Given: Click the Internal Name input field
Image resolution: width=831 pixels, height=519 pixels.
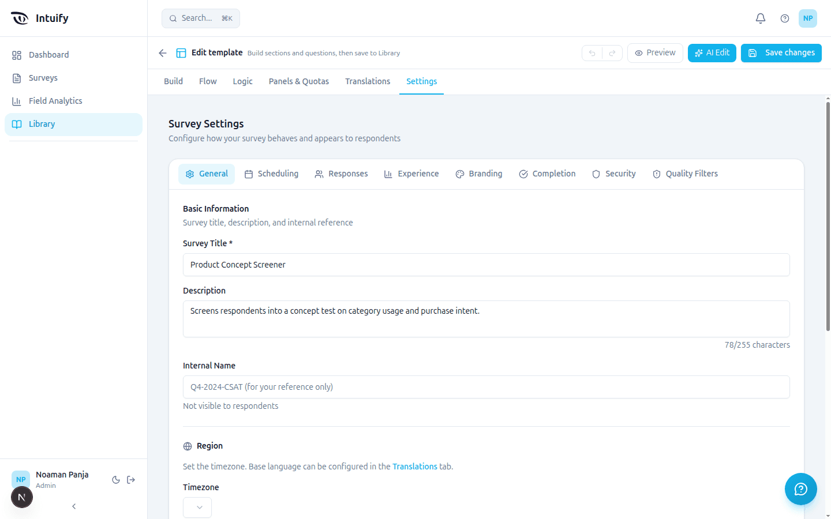Looking at the screenshot, I should point(486,387).
